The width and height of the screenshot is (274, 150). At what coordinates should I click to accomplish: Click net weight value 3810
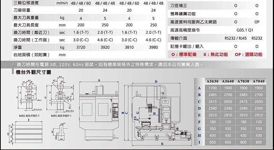coord(129,47)
